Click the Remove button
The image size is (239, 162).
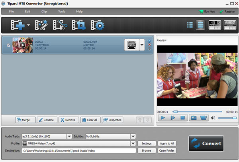pos(69,120)
